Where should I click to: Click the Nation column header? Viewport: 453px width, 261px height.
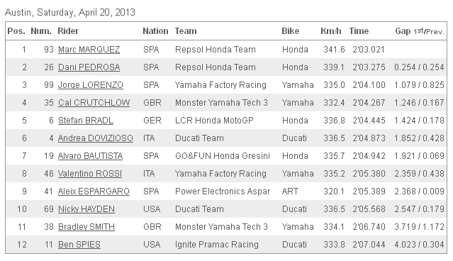point(155,31)
